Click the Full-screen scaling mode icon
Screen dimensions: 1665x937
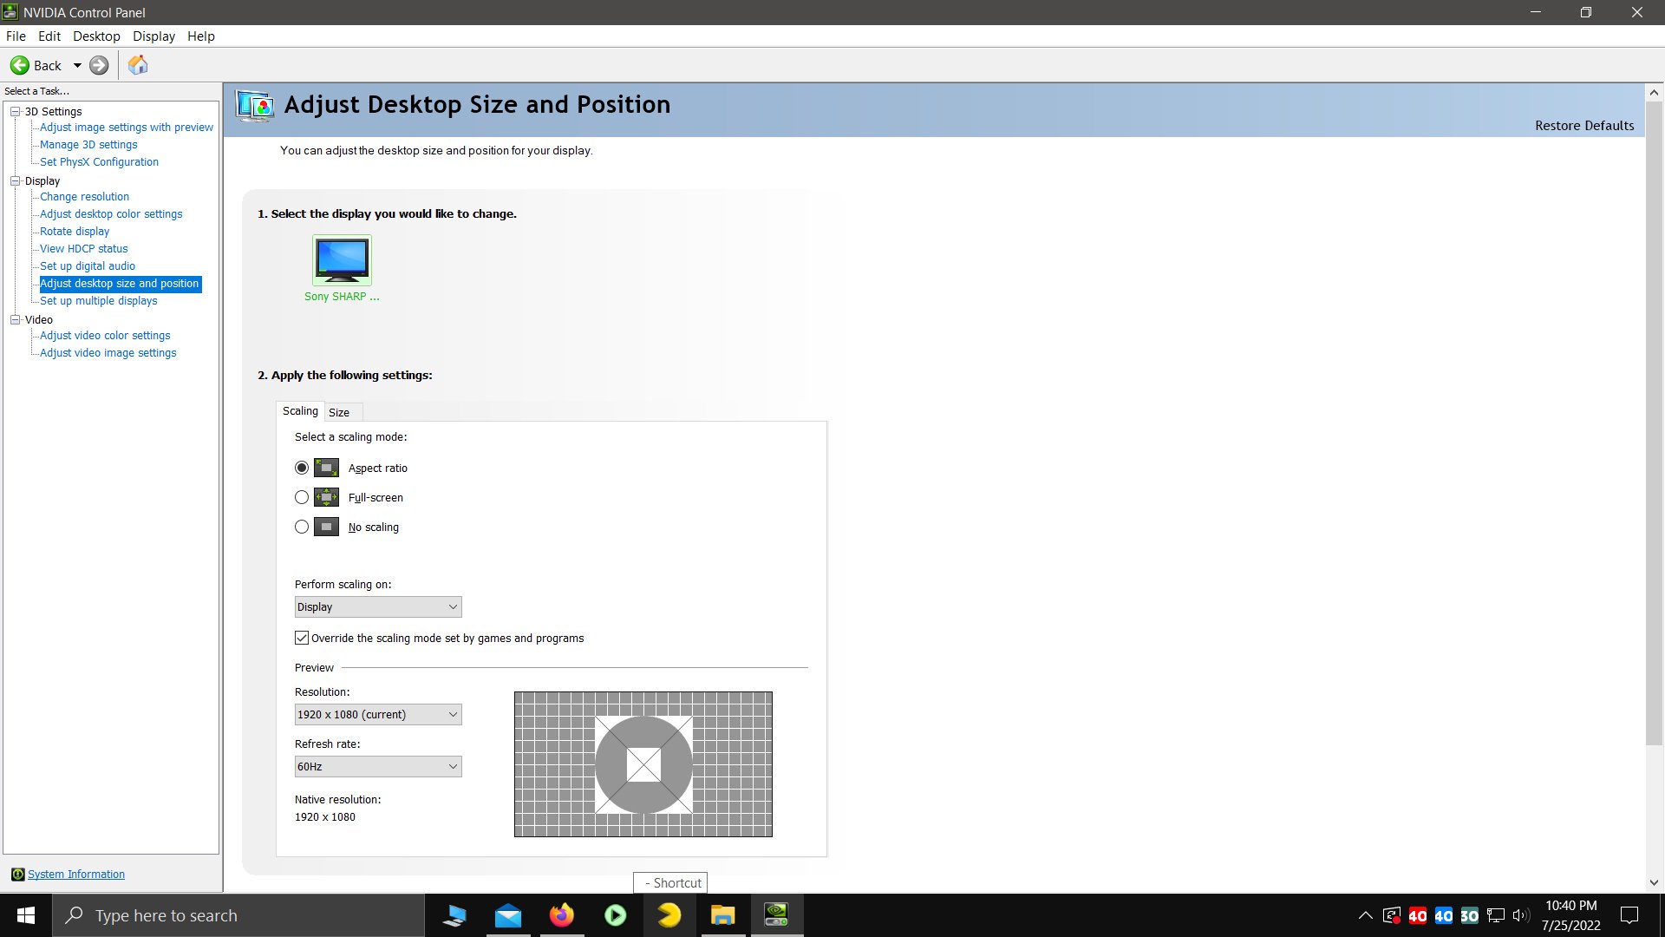[x=326, y=497]
